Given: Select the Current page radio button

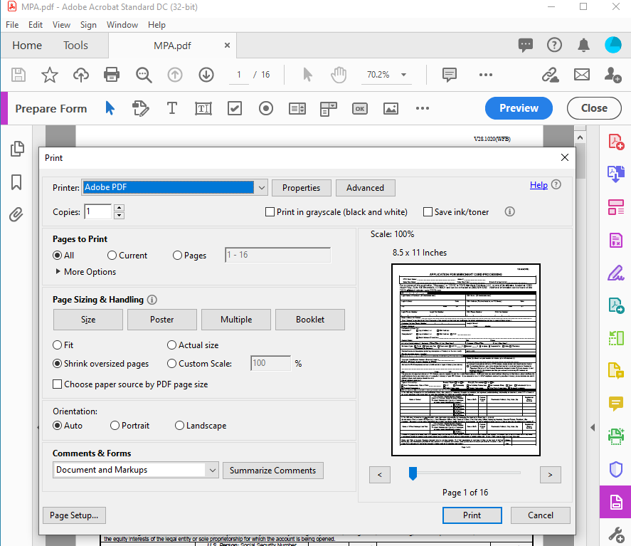Looking at the screenshot, I should 112,256.
